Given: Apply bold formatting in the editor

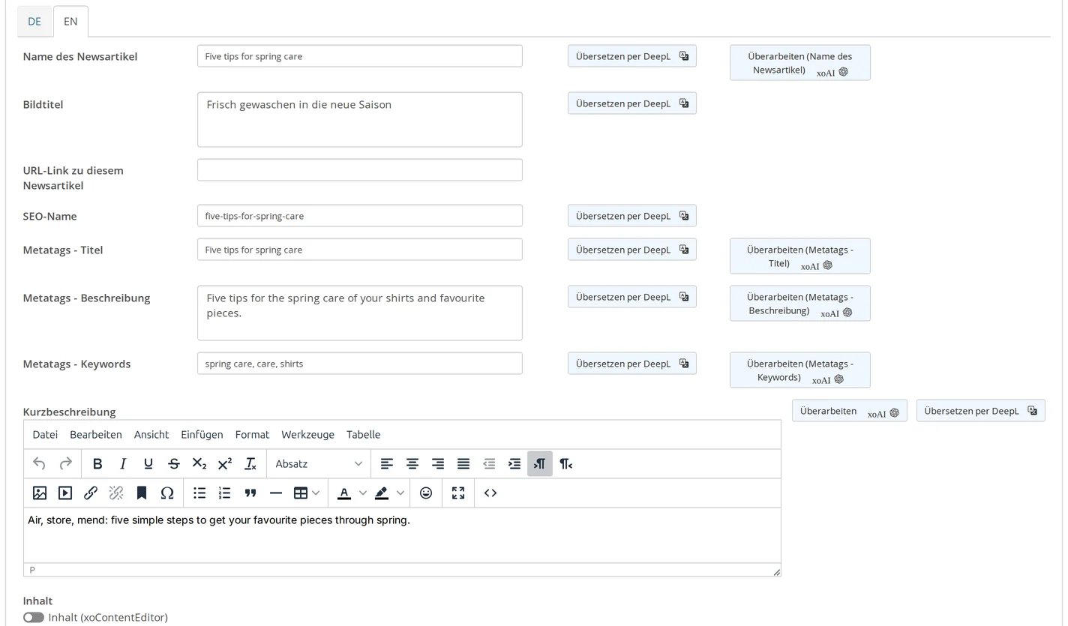Looking at the screenshot, I should tap(97, 464).
